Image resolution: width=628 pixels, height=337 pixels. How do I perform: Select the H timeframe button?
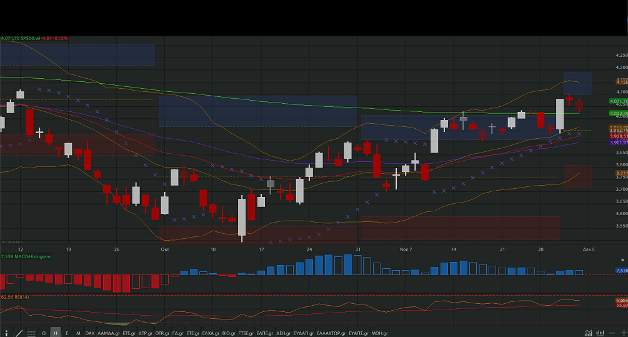coord(55,333)
